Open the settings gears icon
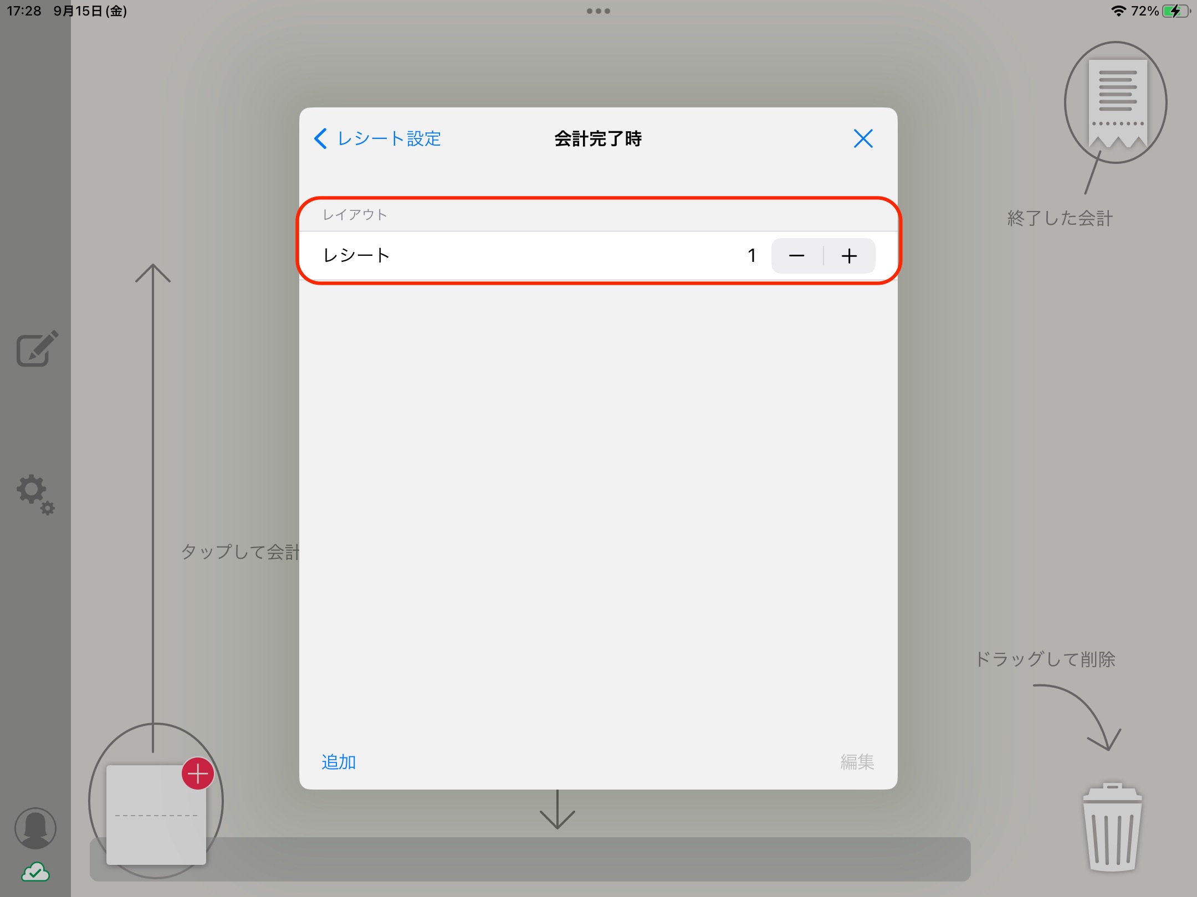The height and width of the screenshot is (897, 1197). tap(35, 494)
